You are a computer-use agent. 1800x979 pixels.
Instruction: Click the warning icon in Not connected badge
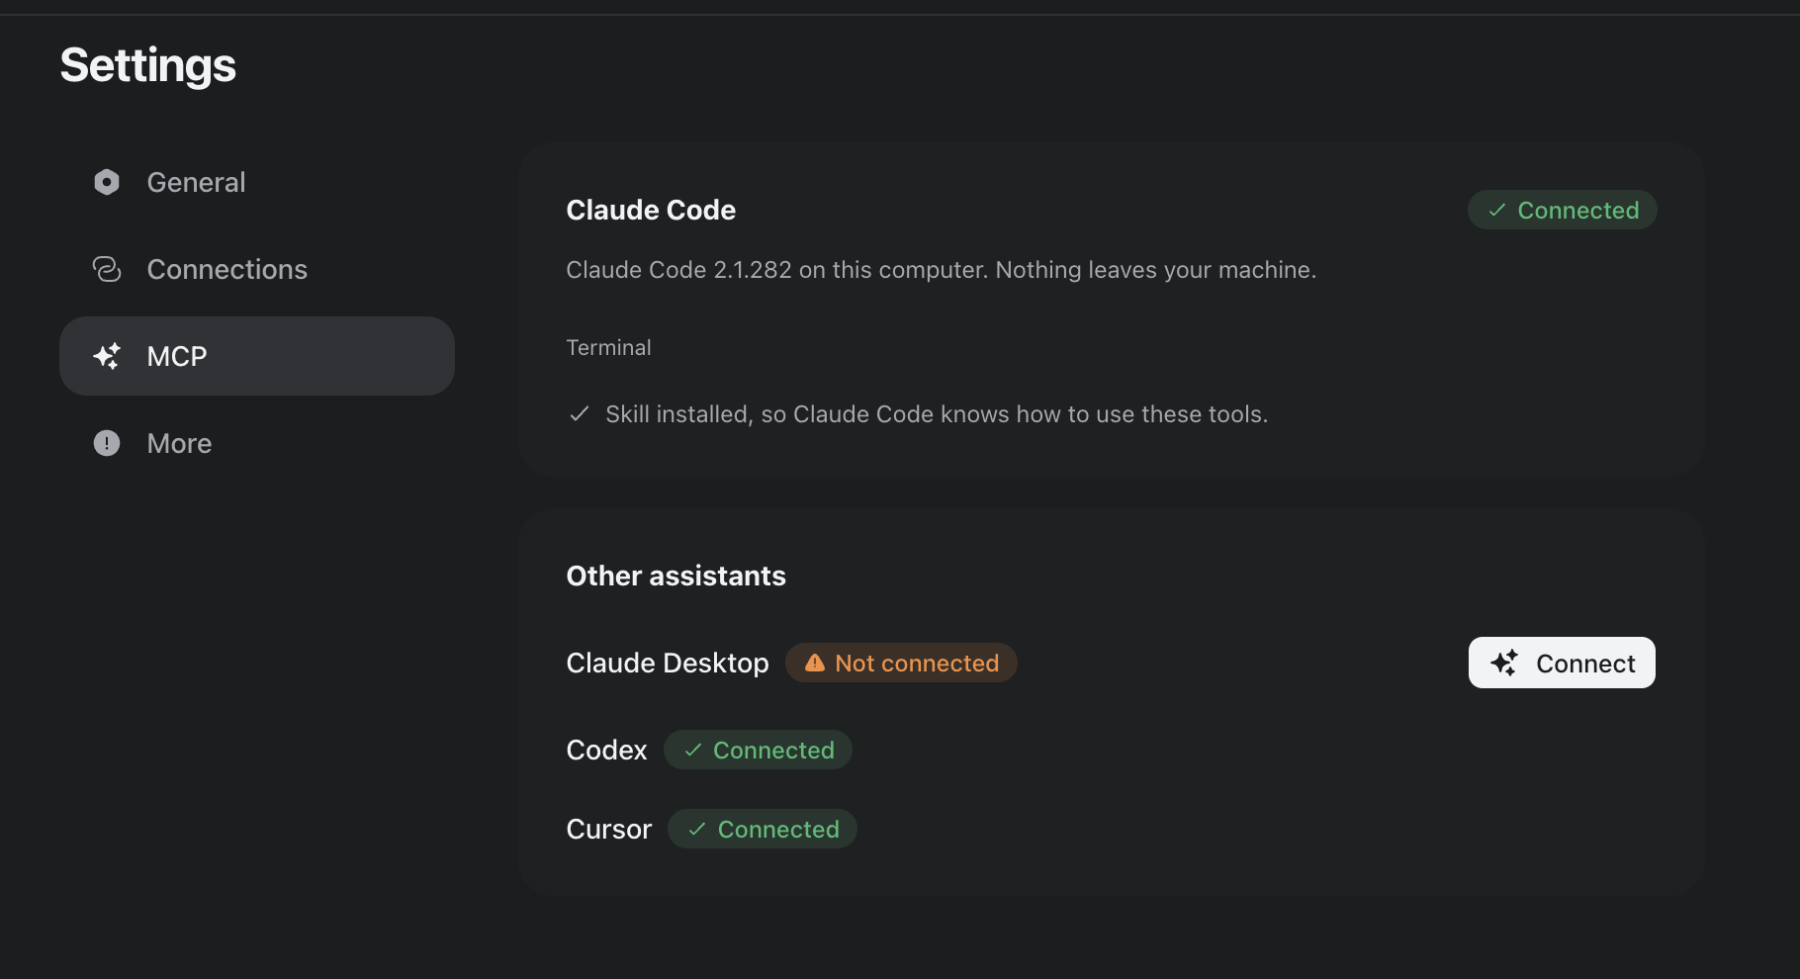815,663
